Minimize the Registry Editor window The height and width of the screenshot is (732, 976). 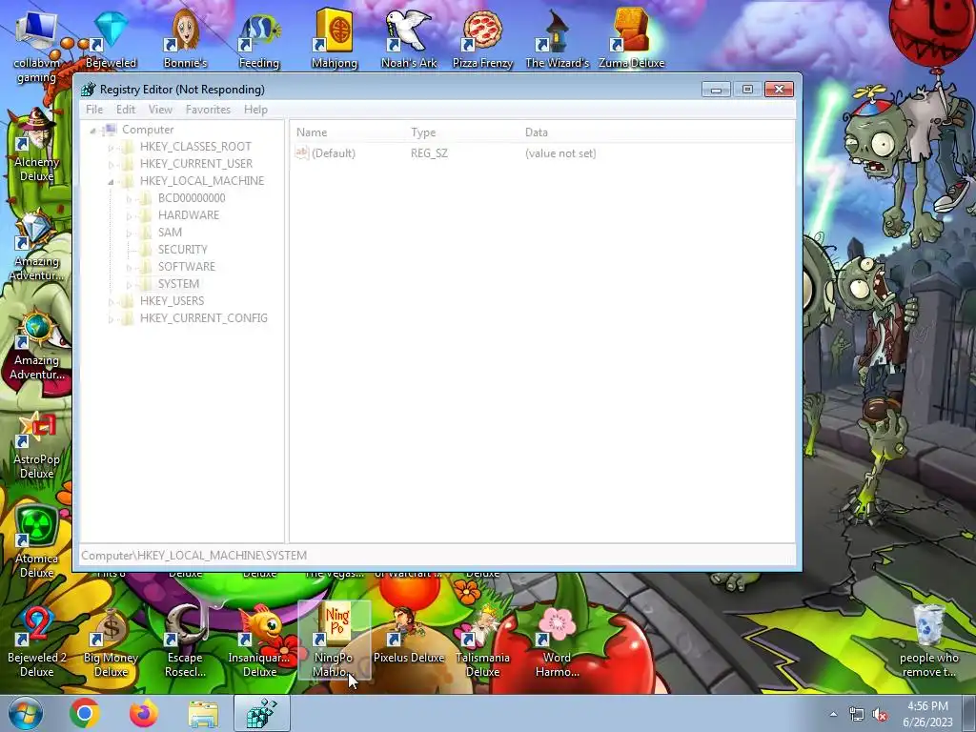(x=716, y=90)
